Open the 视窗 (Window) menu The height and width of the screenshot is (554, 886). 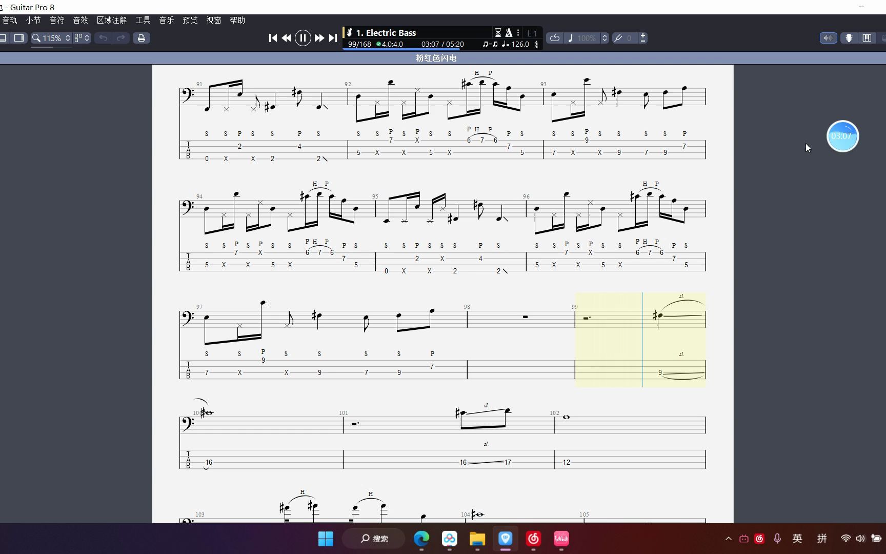tap(214, 20)
